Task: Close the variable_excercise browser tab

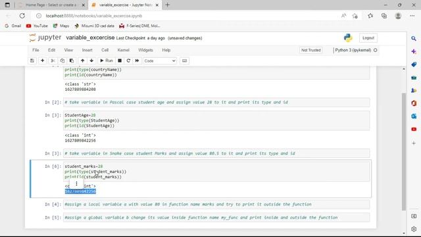Action: coord(157,5)
